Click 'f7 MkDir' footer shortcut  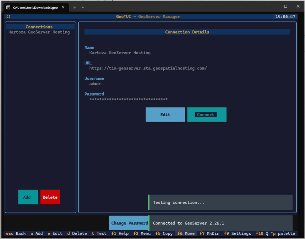[x=209, y=233]
